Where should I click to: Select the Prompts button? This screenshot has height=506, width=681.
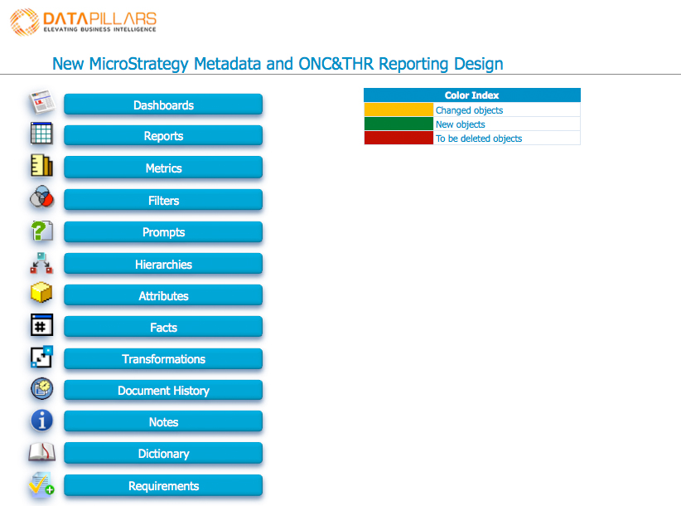pos(163,232)
